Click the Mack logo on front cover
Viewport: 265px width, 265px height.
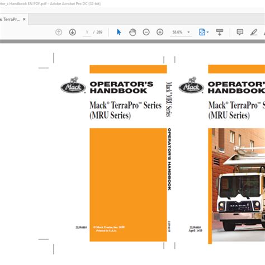click(x=191, y=85)
